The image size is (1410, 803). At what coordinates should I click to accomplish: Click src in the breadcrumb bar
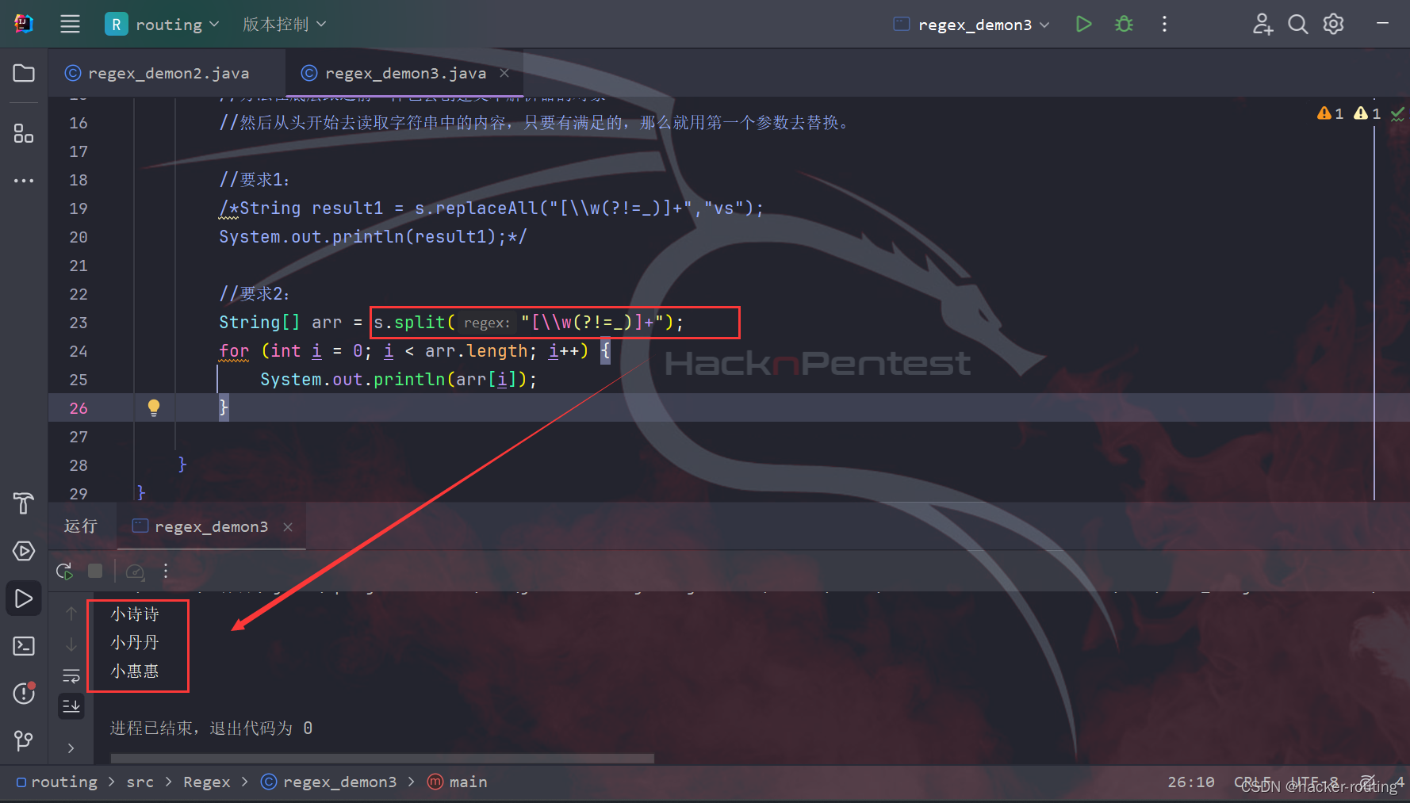(140, 782)
